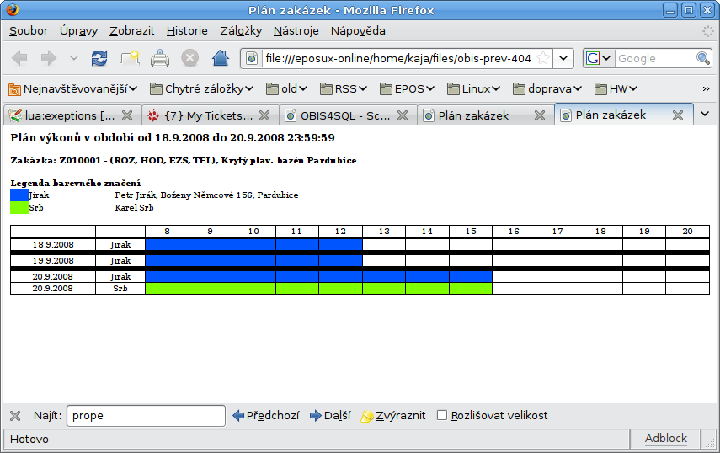Click the Home icon in toolbar

[x=221, y=58]
